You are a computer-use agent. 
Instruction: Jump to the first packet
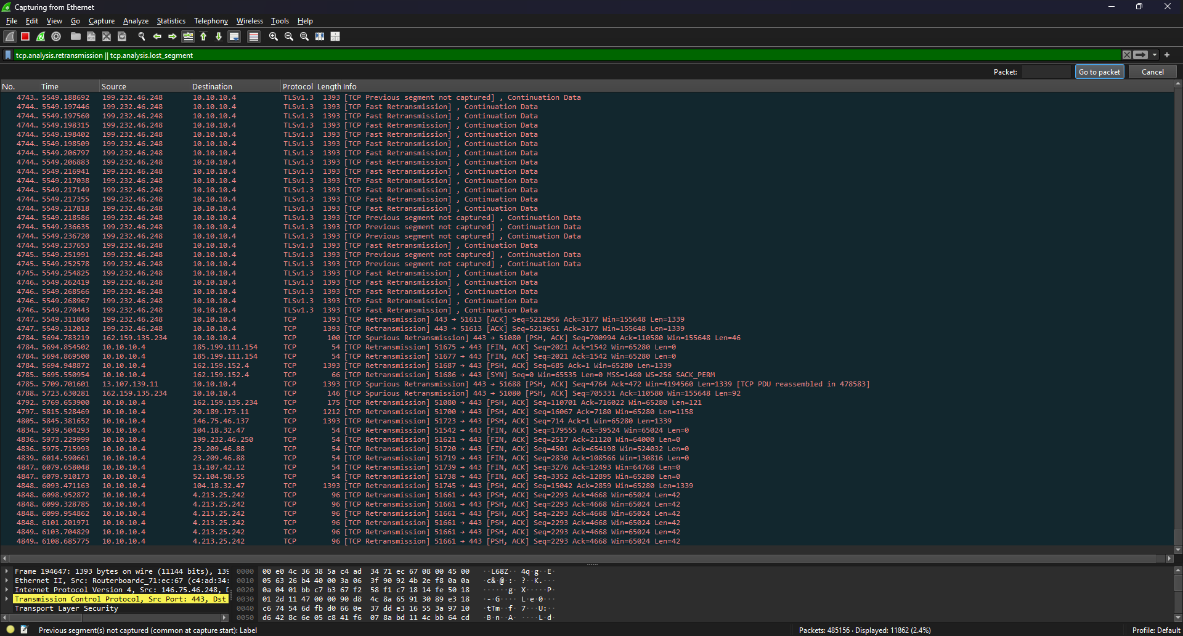click(203, 37)
